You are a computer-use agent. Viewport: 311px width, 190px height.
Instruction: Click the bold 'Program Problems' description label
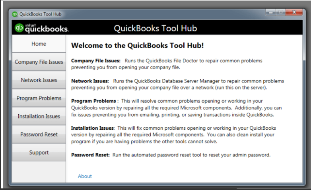click(93, 101)
